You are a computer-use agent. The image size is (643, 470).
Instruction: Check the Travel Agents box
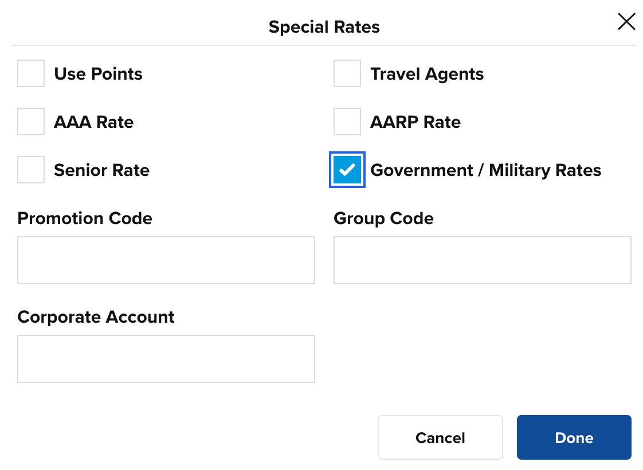click(347, 73)
